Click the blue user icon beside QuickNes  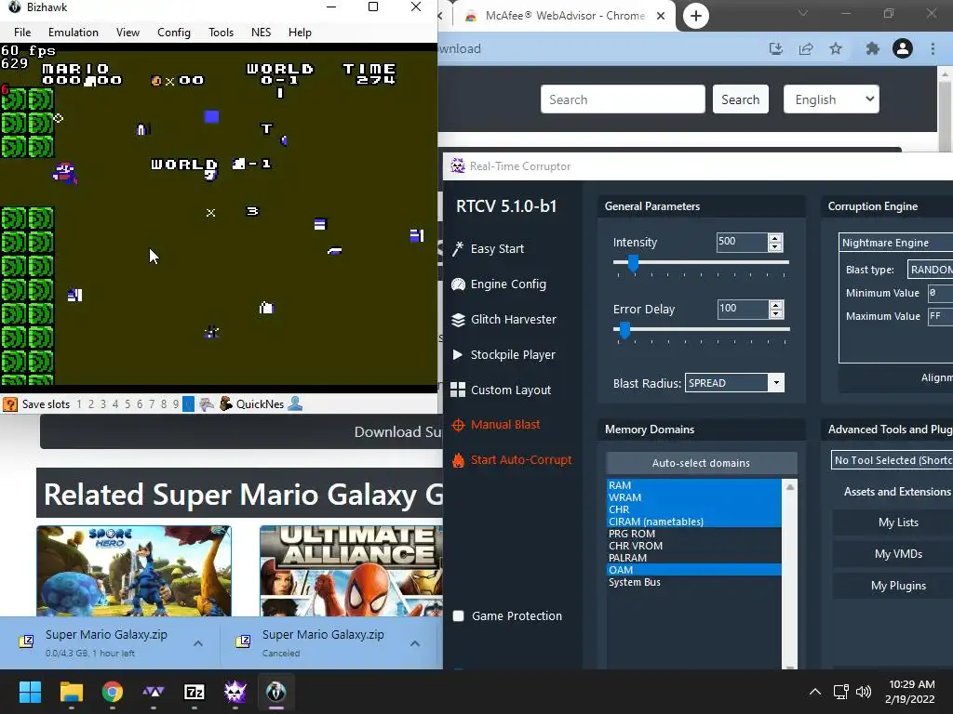click(x=295, y=403)
